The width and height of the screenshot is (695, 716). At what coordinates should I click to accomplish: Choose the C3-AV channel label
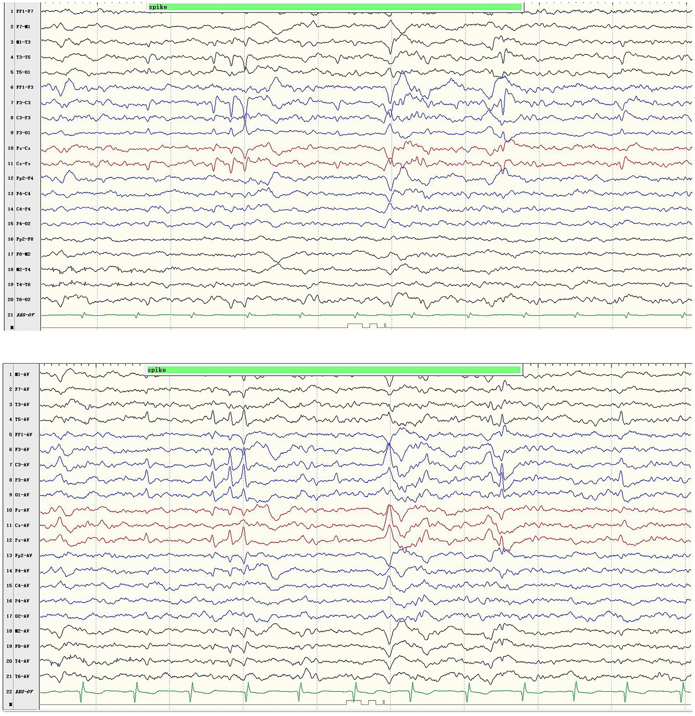[x=22, y=465]
